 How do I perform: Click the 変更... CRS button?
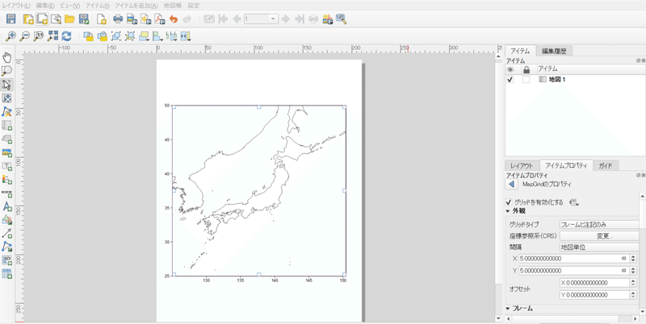(x=599, y=236)
